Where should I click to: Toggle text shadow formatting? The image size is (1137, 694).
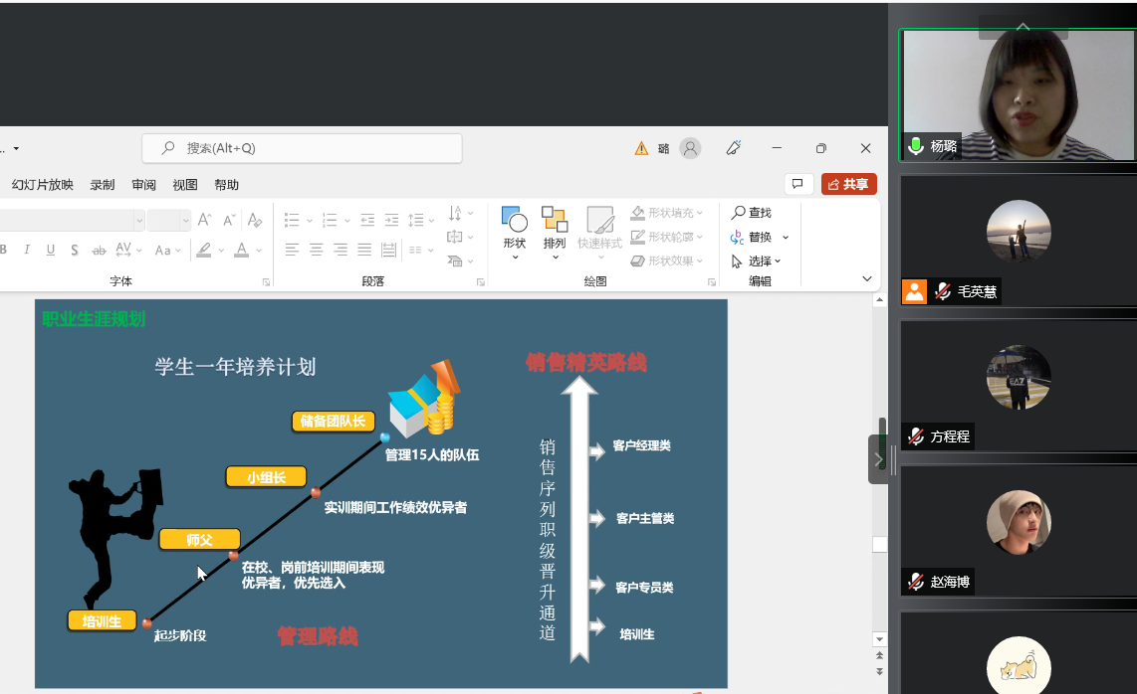[74, 250]
